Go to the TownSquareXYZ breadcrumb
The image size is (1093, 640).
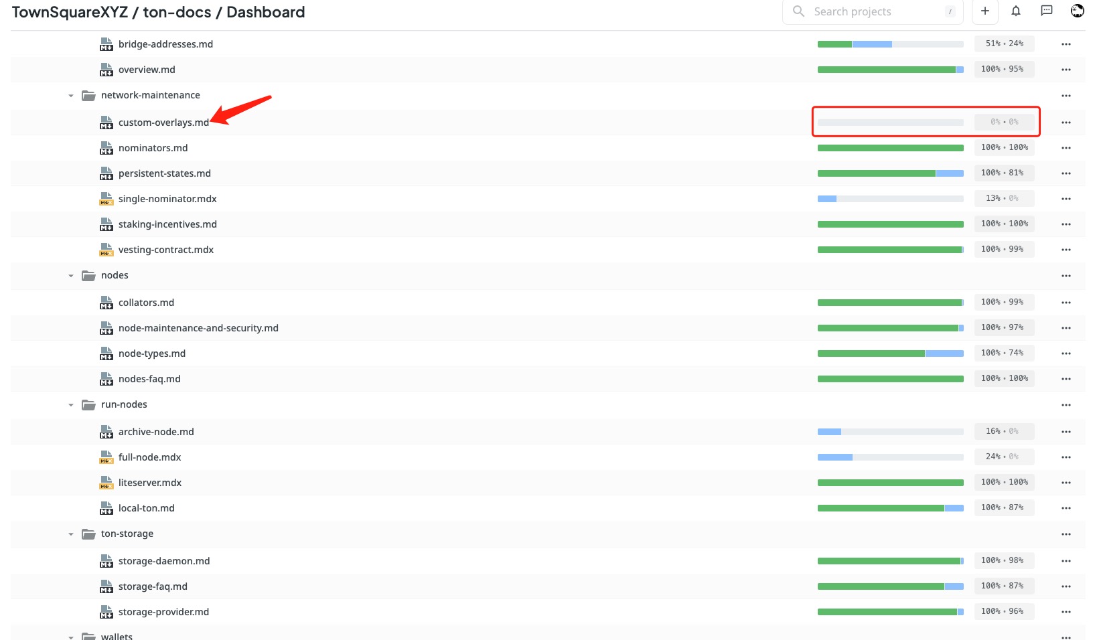[x=70, y=12]
